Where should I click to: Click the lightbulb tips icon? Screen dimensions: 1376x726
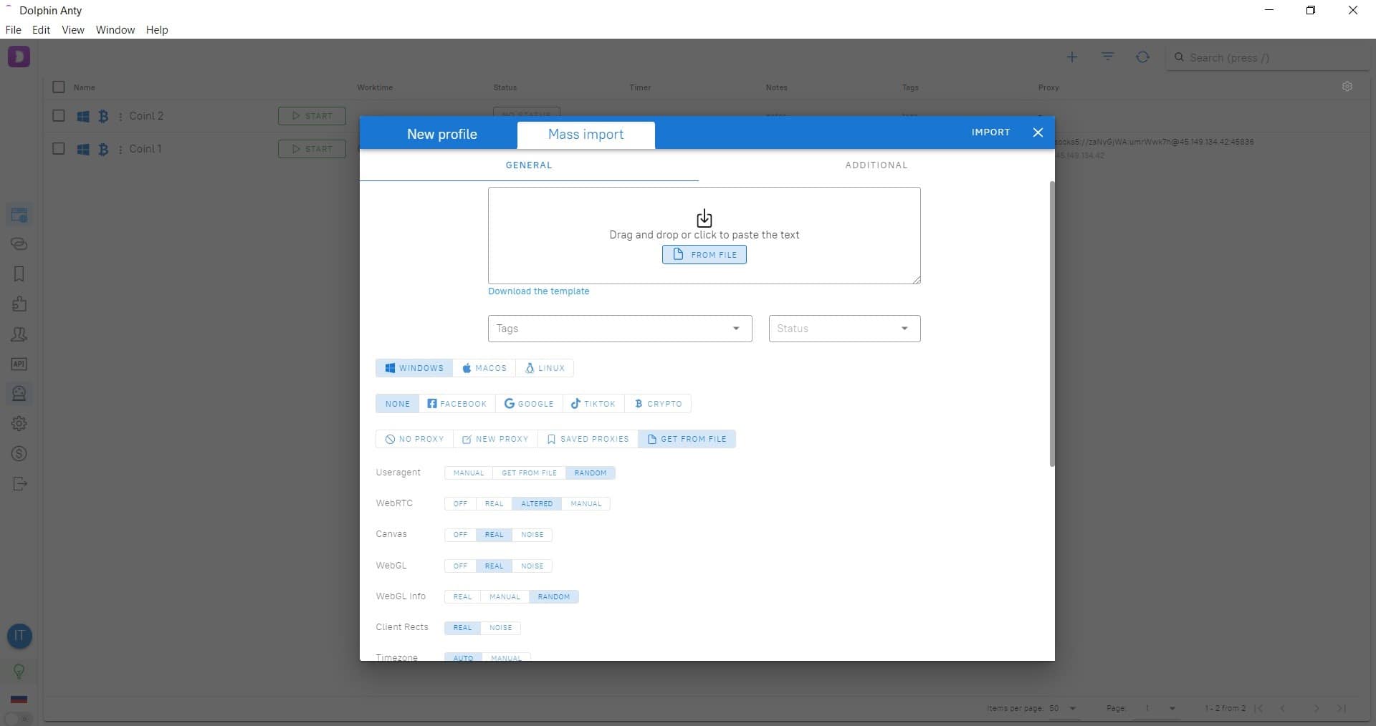pos(19,671)
